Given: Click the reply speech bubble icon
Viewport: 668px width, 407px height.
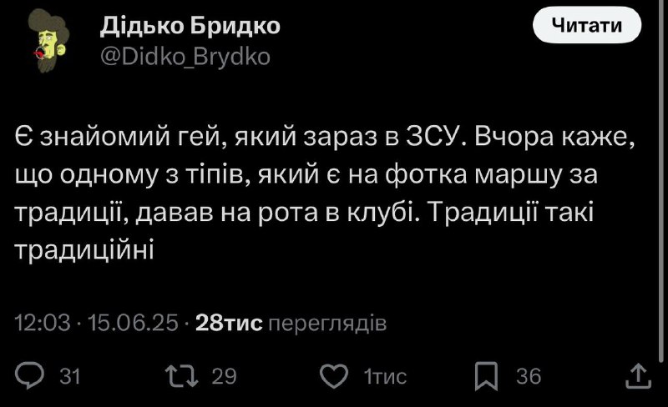Looking at the screenshot, I should [x=29, y=375].
